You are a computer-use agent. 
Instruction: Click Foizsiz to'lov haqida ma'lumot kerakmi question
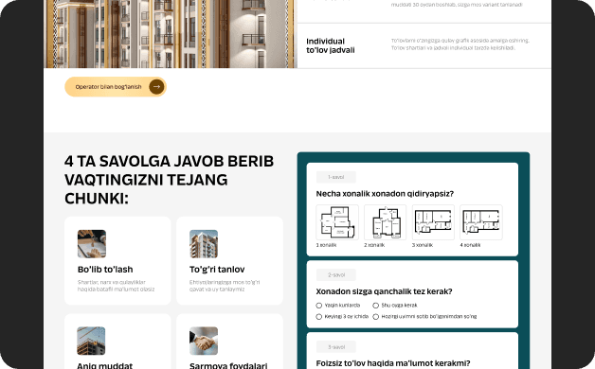click(x=393, y=363)
